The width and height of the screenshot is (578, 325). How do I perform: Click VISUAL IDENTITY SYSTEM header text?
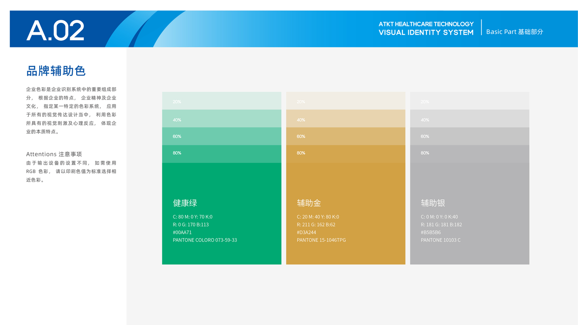(x=426, y=33)
